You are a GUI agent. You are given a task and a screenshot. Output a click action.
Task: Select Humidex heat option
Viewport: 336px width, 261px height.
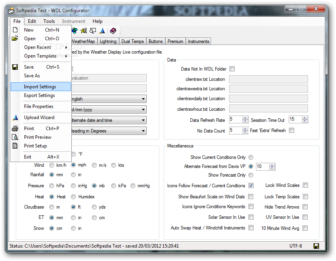tap(73, 196)
